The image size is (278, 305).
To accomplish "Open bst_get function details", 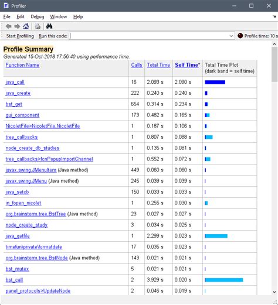I will click(13, 104).
